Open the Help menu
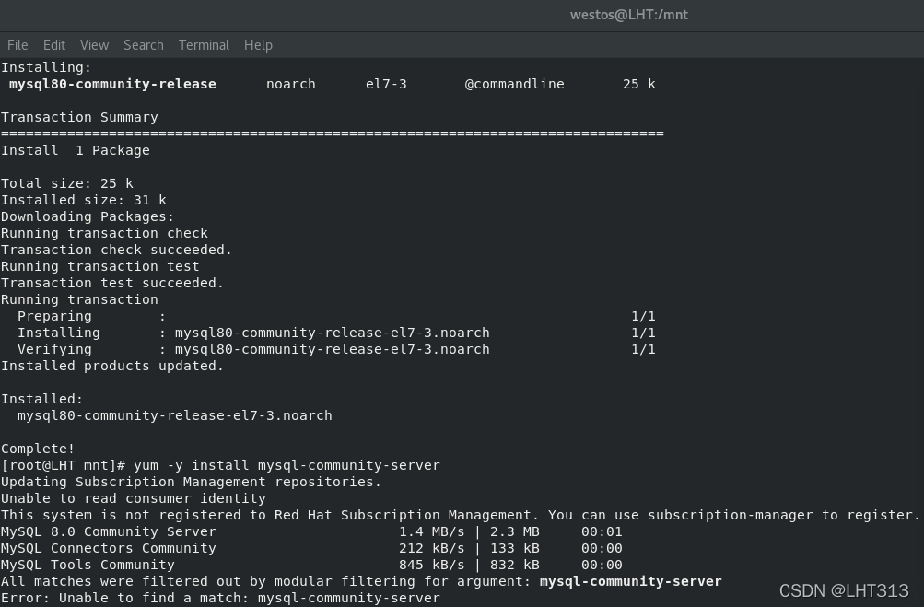Screen dimensions: 924x607 point(258,44)
